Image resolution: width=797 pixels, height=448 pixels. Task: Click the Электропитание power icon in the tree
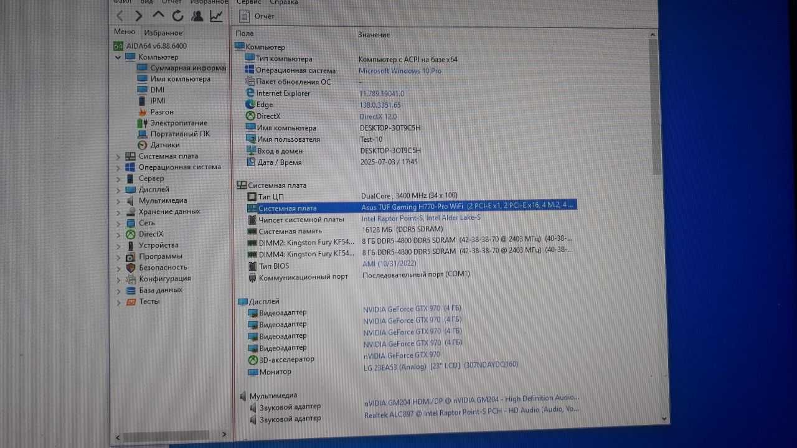142,123
